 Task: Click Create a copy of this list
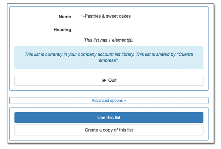pyautogui.click(x=109, y=130)
